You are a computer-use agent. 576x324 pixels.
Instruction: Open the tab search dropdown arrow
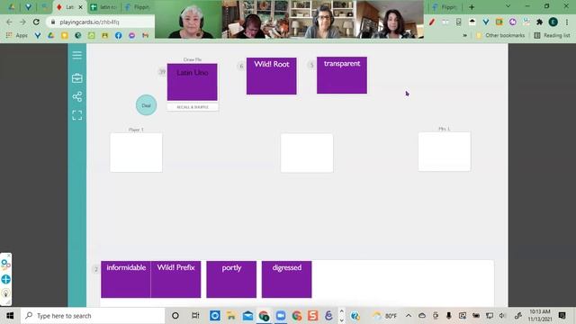508,6
